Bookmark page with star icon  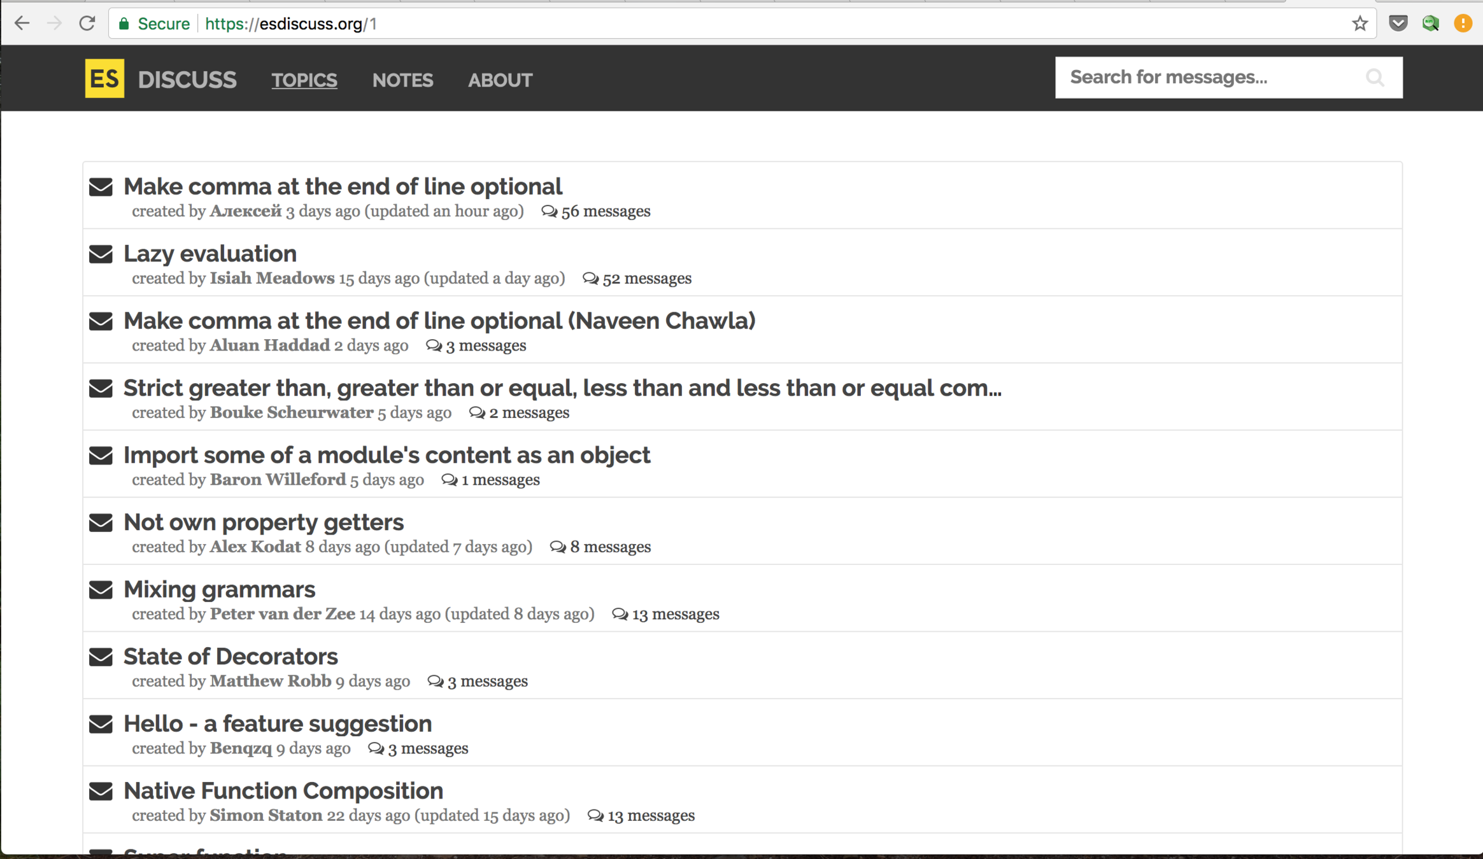(1359, 24)
